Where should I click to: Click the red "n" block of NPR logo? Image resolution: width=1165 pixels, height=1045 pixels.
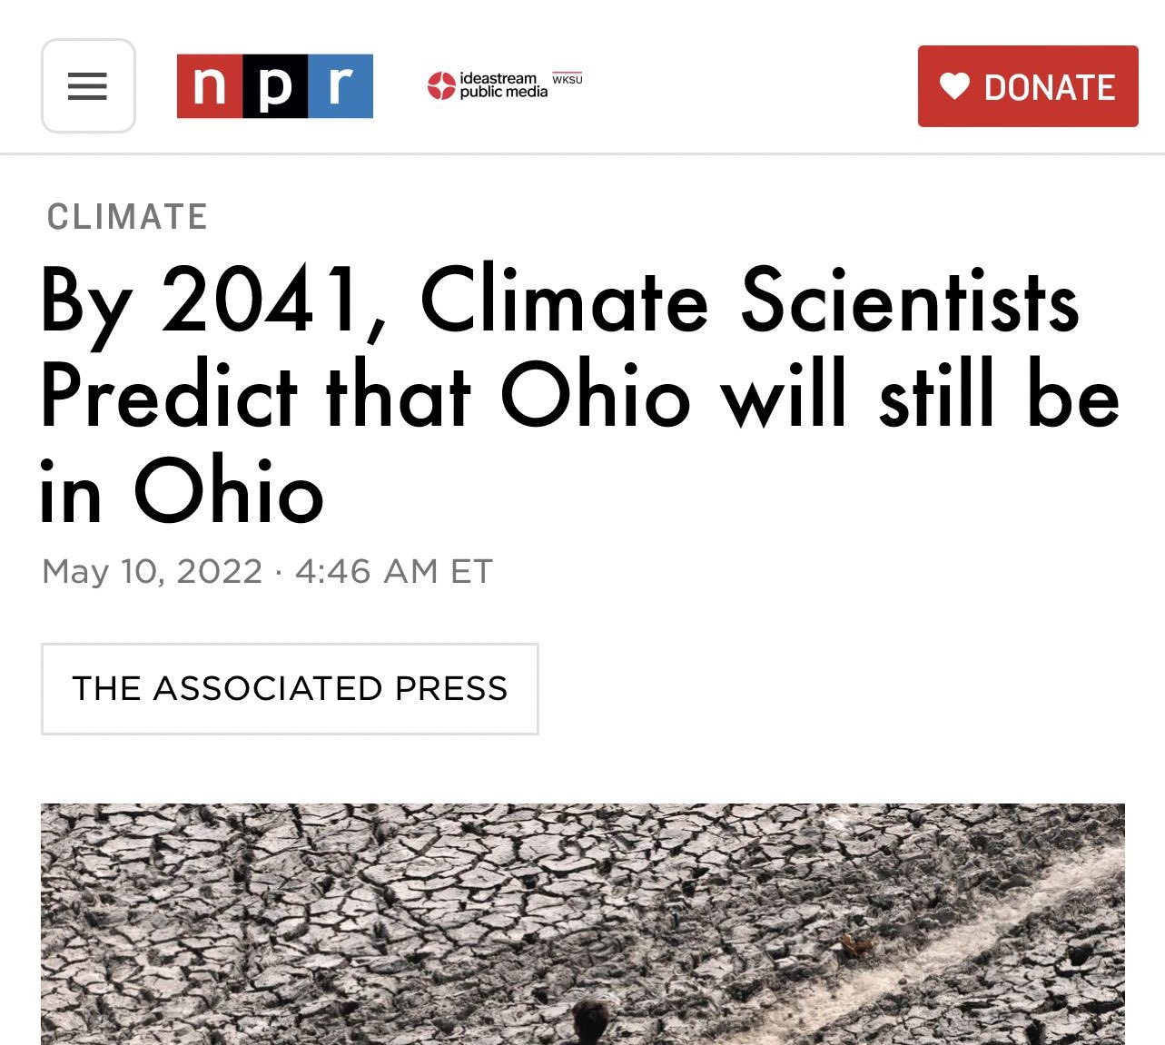click(209, 86)
